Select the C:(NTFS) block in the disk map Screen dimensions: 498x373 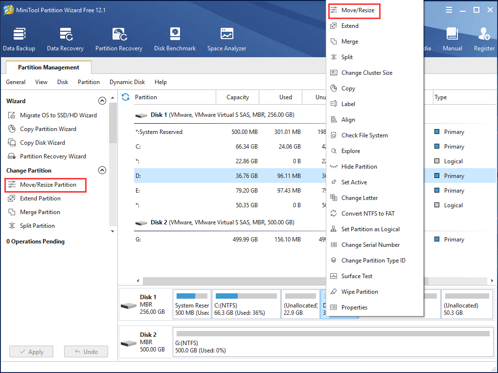pyautogui.click(x=246, y=305)
